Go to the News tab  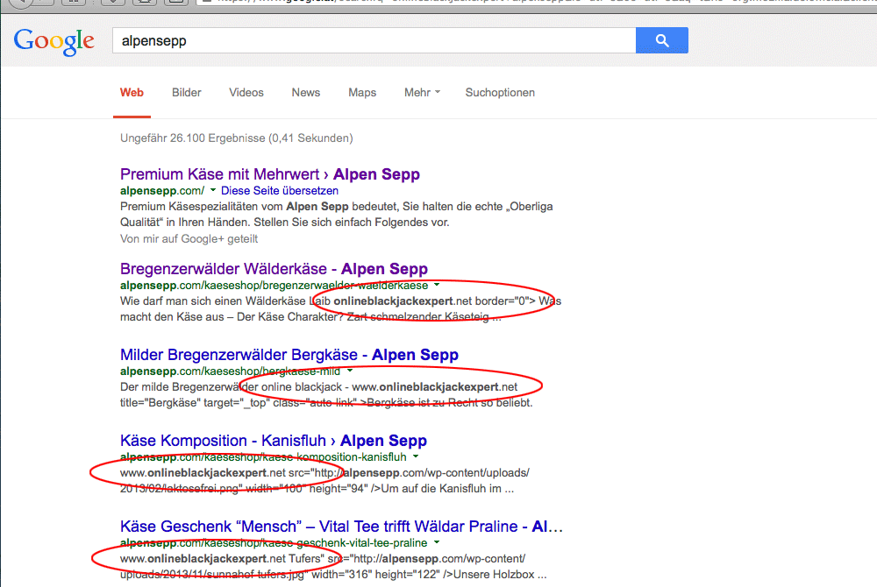tap(306, 93)
